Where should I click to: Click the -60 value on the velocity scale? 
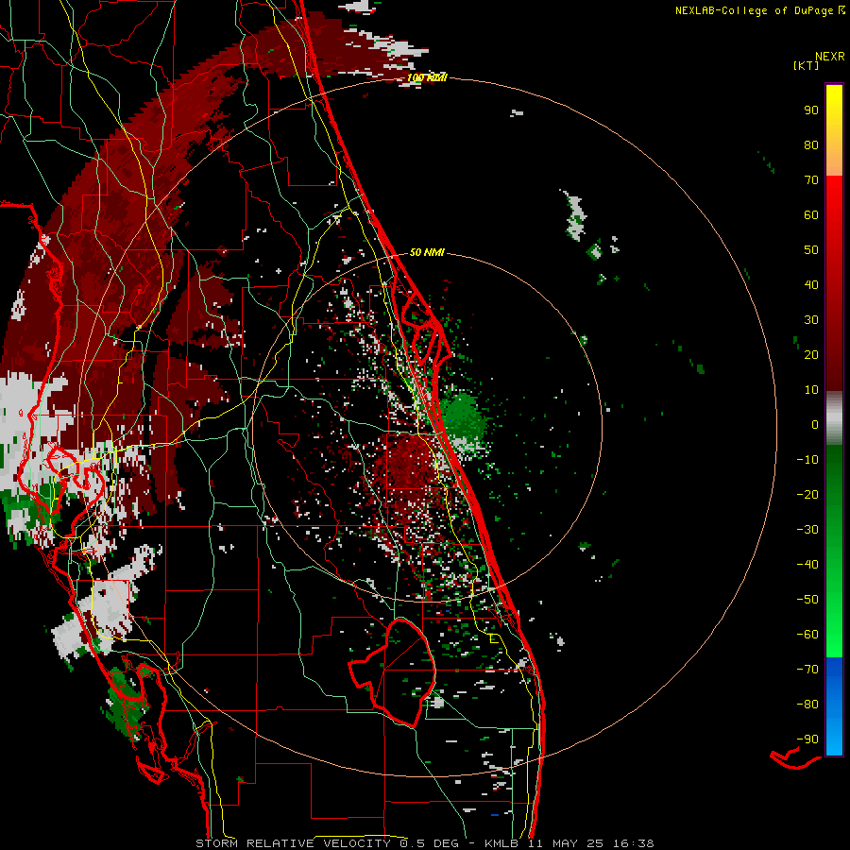click(x=807, y=635)
